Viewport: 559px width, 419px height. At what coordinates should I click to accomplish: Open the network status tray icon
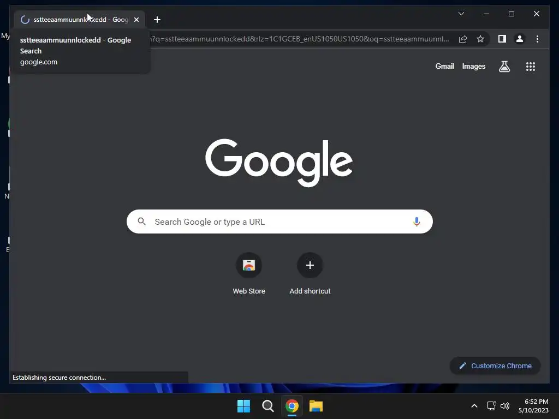(x=492, y=406)
